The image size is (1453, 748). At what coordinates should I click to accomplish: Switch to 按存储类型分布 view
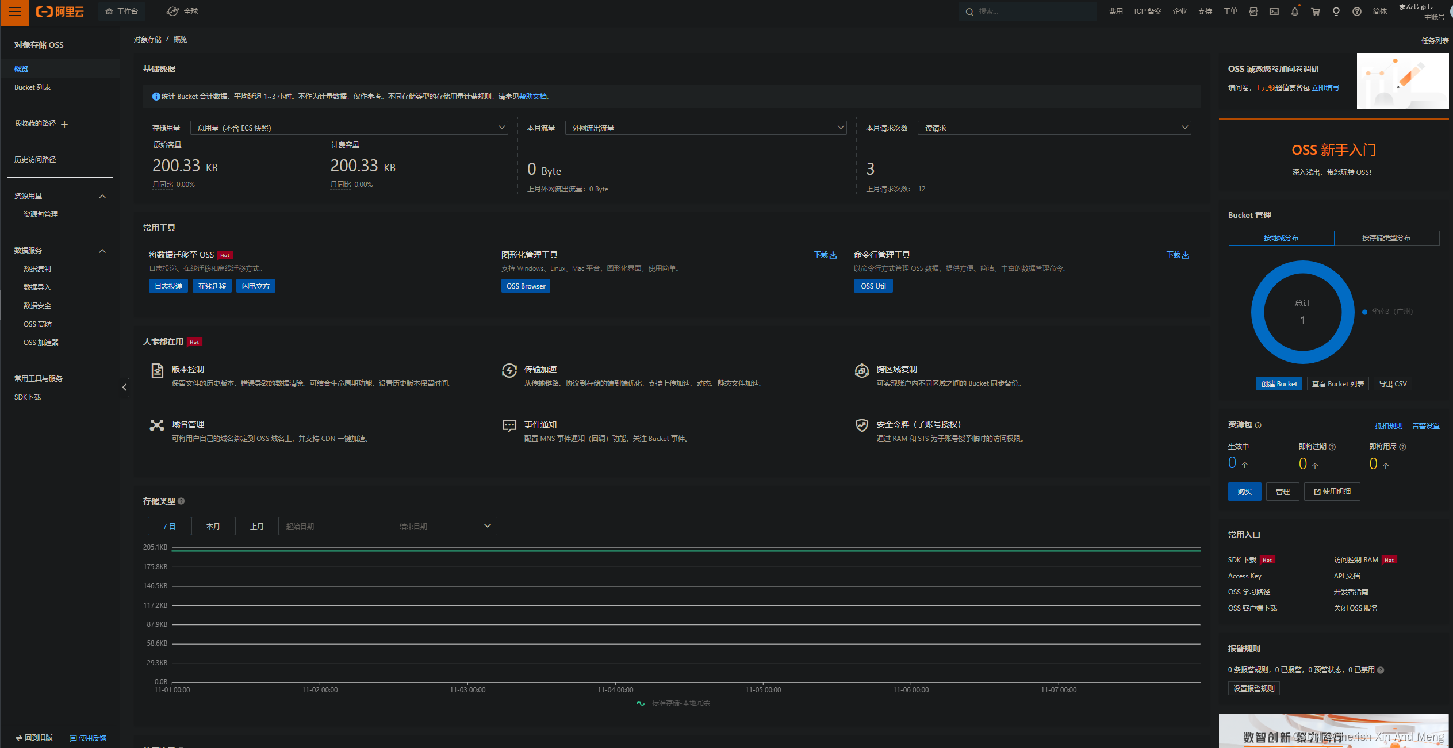point(1386,238)
